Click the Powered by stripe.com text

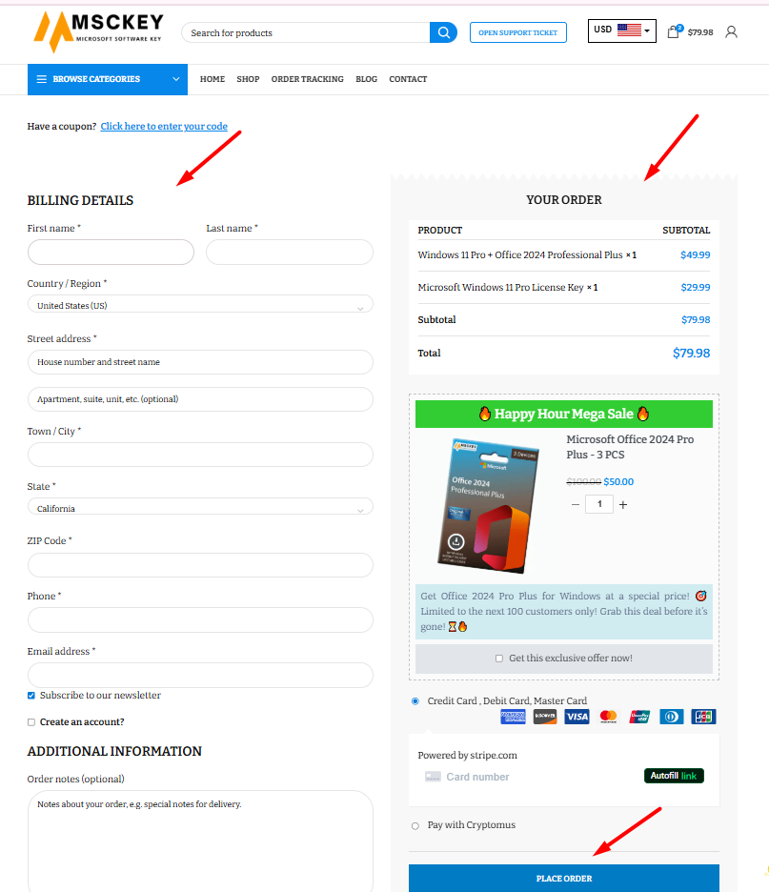point(468,756)
